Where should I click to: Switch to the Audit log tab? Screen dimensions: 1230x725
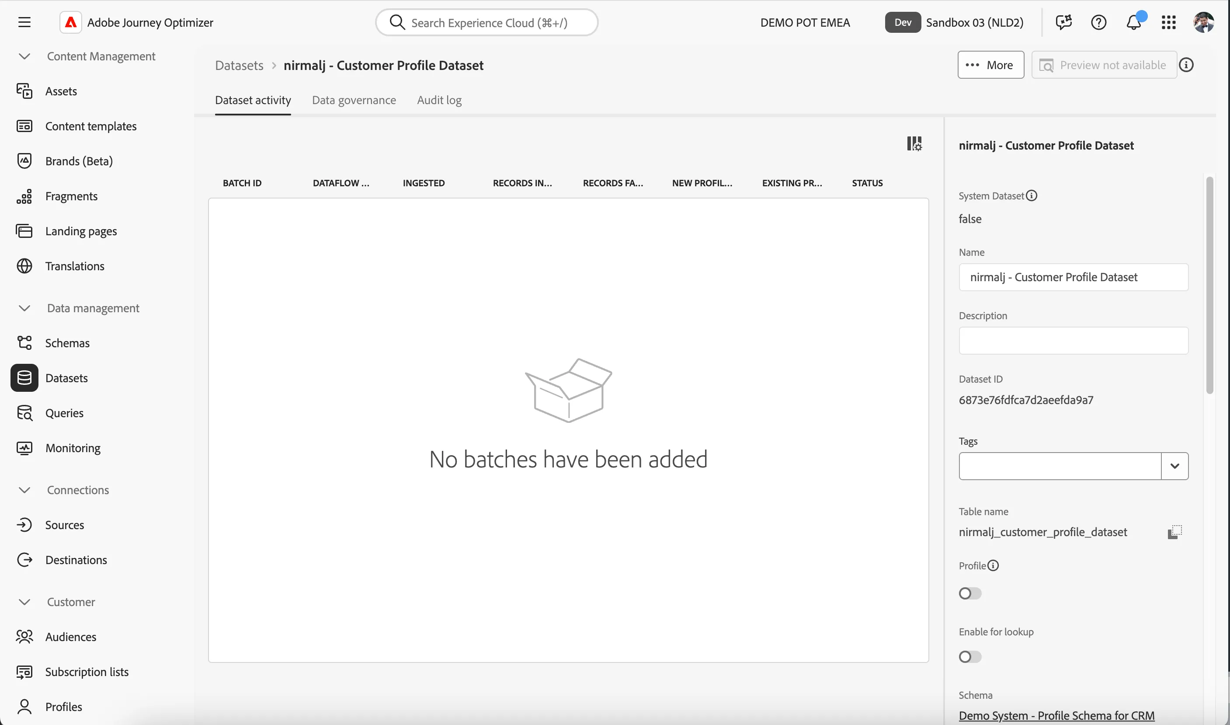tap(439, 100)
